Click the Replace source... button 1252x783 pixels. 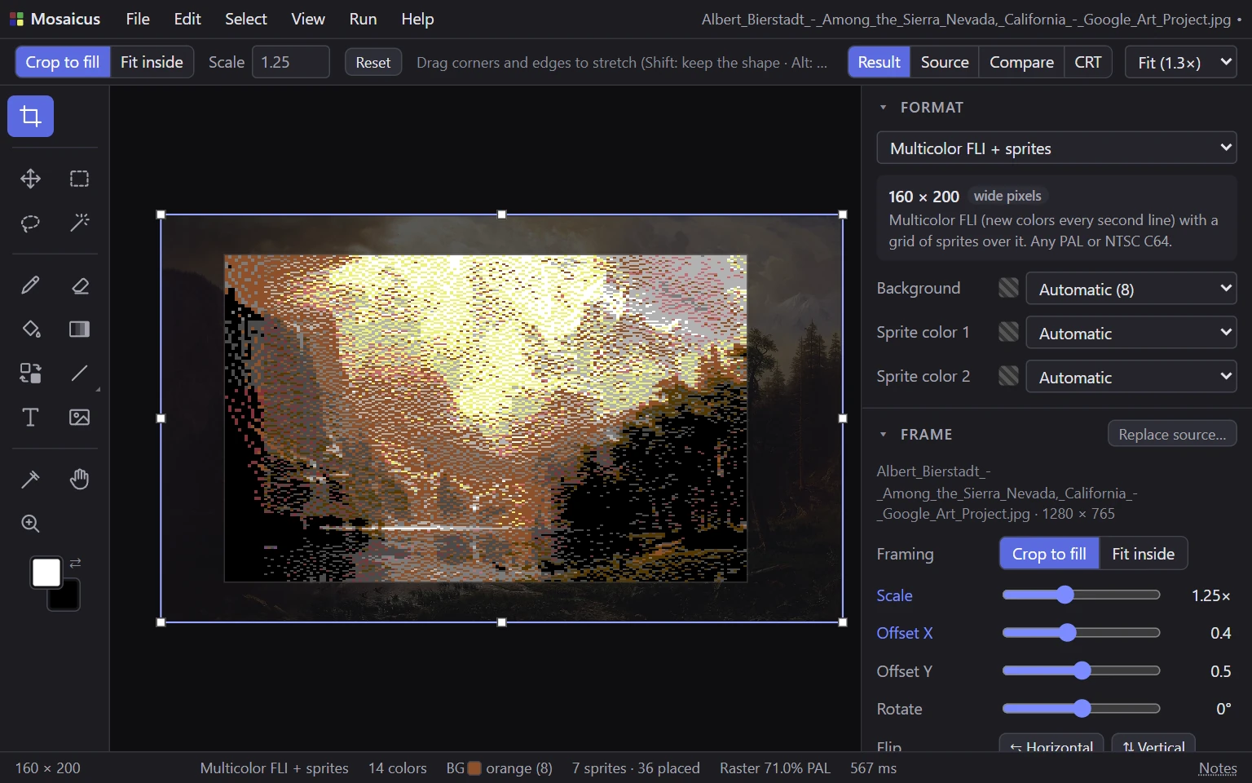[x=1172, y=434]
